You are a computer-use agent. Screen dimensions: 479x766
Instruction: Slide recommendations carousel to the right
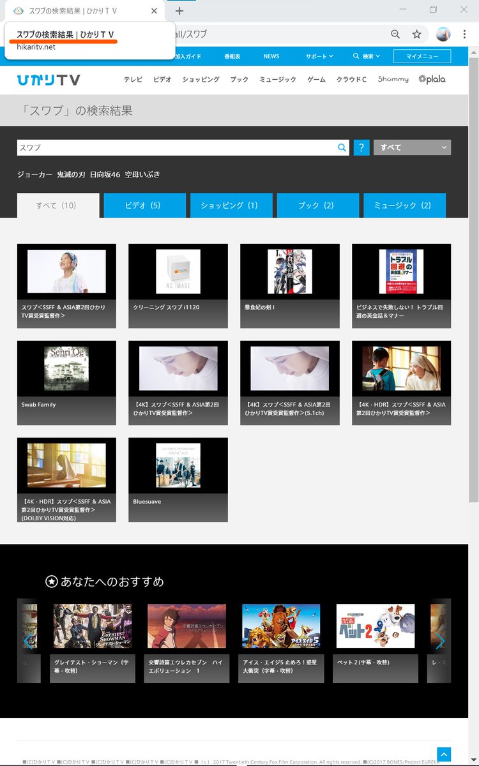point(440,642)
